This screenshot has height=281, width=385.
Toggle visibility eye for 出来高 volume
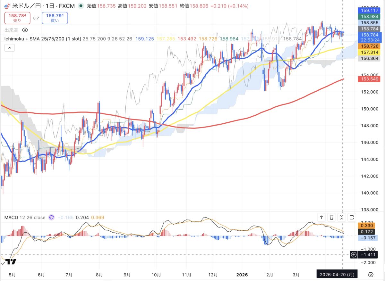[x=25, y=30]
